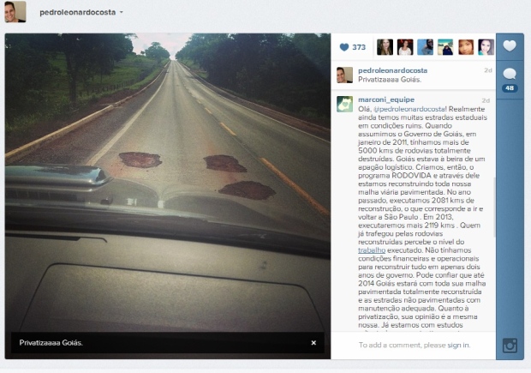Follow the underlined trabalho link
531x373 pixels.
coord(372,250)
